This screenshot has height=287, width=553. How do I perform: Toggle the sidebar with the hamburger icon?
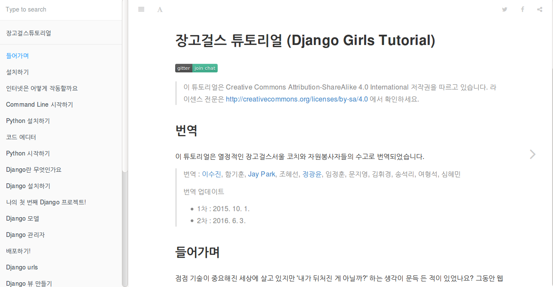[141, 9]
